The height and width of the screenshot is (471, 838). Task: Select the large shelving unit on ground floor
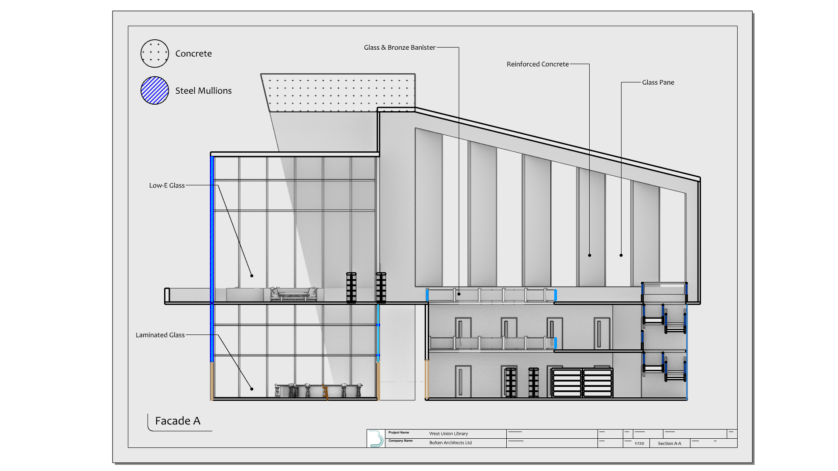582,383
